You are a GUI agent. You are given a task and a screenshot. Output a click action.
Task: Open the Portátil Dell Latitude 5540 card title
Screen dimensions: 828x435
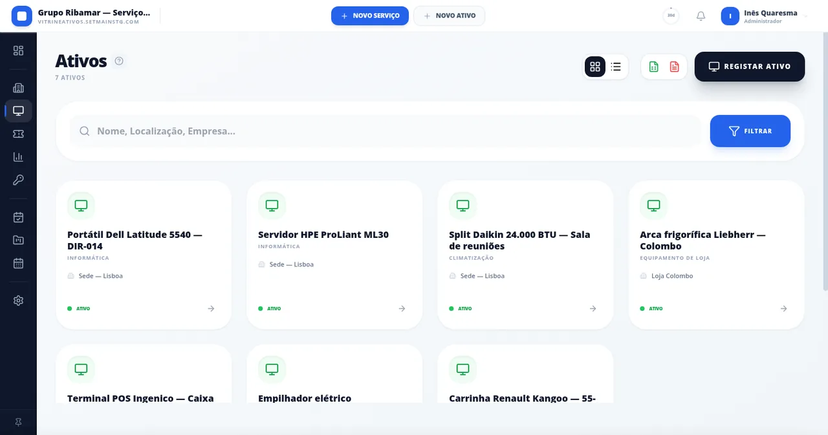tap(135, 240)
